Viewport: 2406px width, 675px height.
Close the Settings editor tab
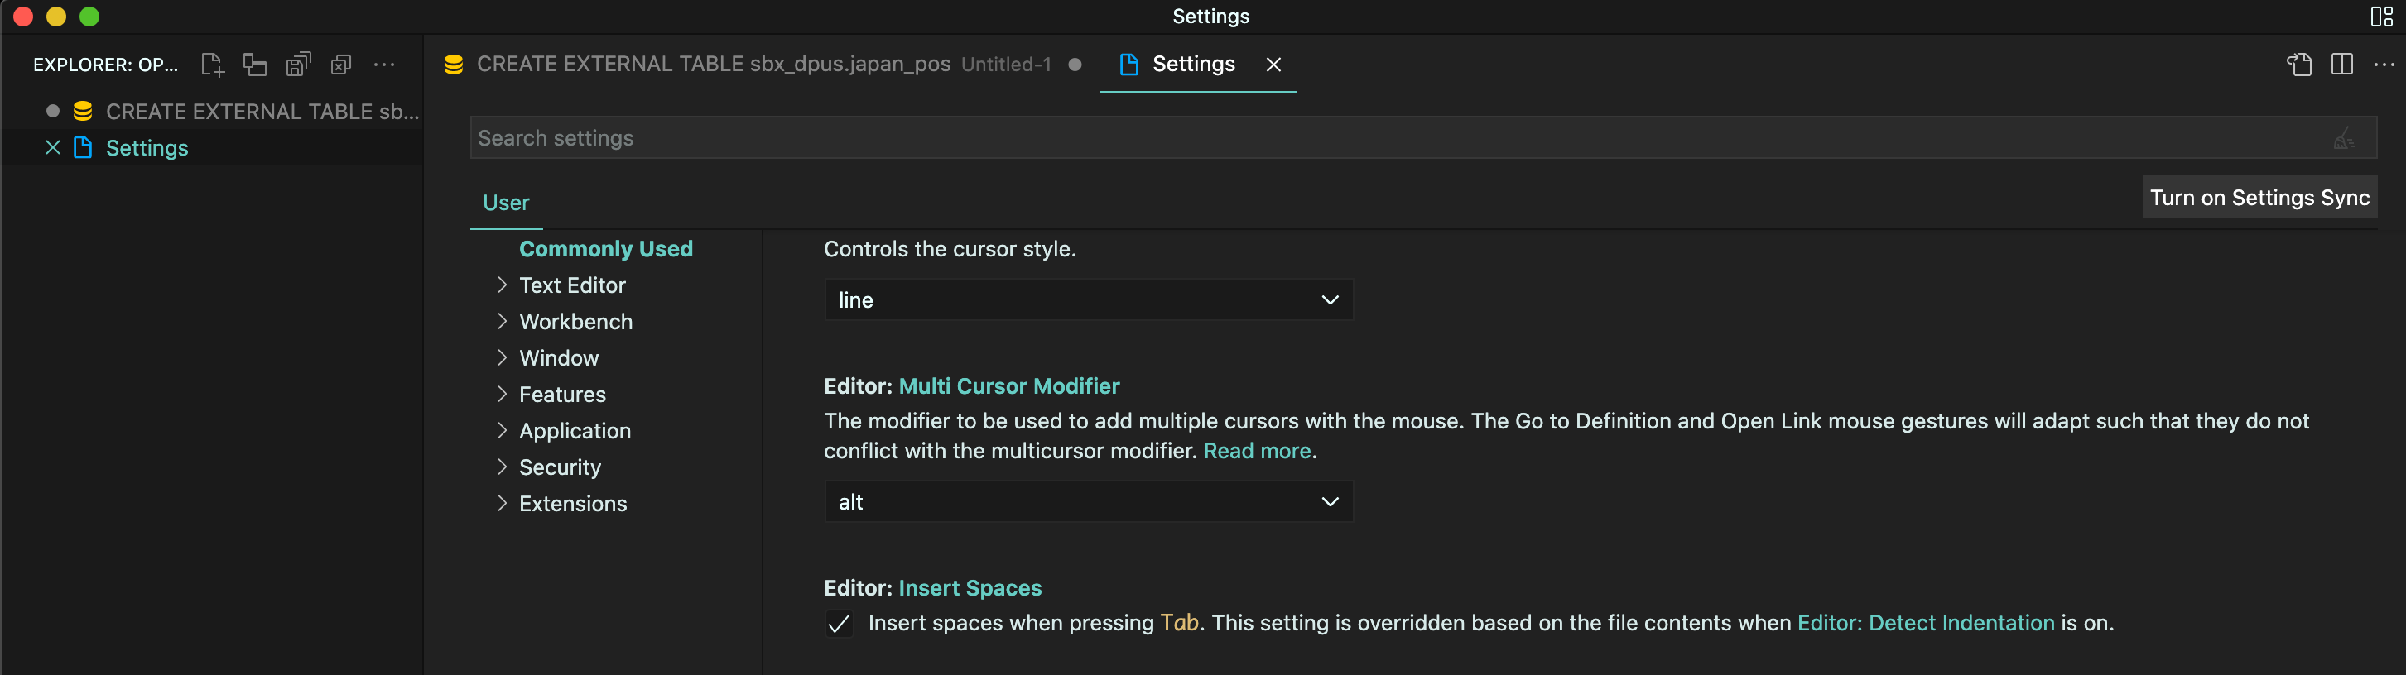(x=1273, y=65)
